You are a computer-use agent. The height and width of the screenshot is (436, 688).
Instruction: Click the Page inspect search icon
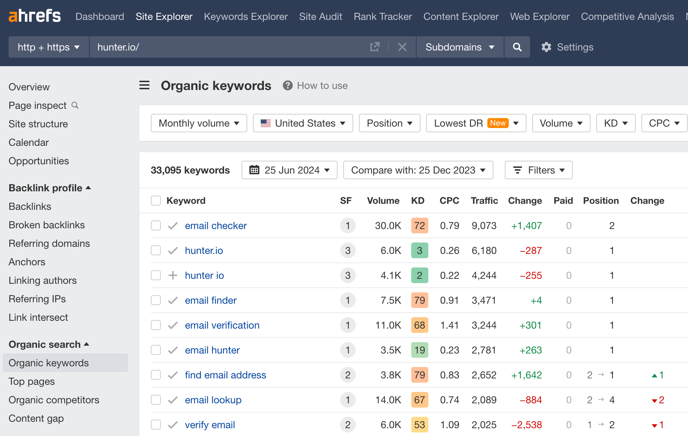(75, 105)
